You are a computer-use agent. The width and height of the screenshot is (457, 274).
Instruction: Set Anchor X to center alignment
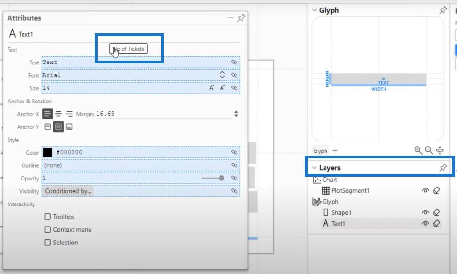[x=58, y=114]
